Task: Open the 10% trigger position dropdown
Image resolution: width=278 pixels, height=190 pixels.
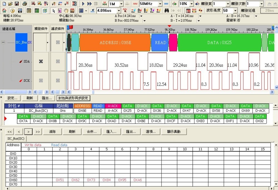Action: (x=192, y=4)
